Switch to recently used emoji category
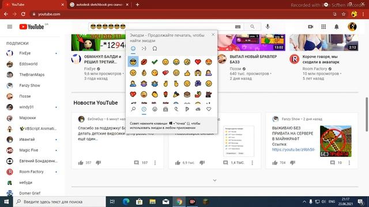The width and height of the screenshot is (369, 207). click(x=144, y=109)
